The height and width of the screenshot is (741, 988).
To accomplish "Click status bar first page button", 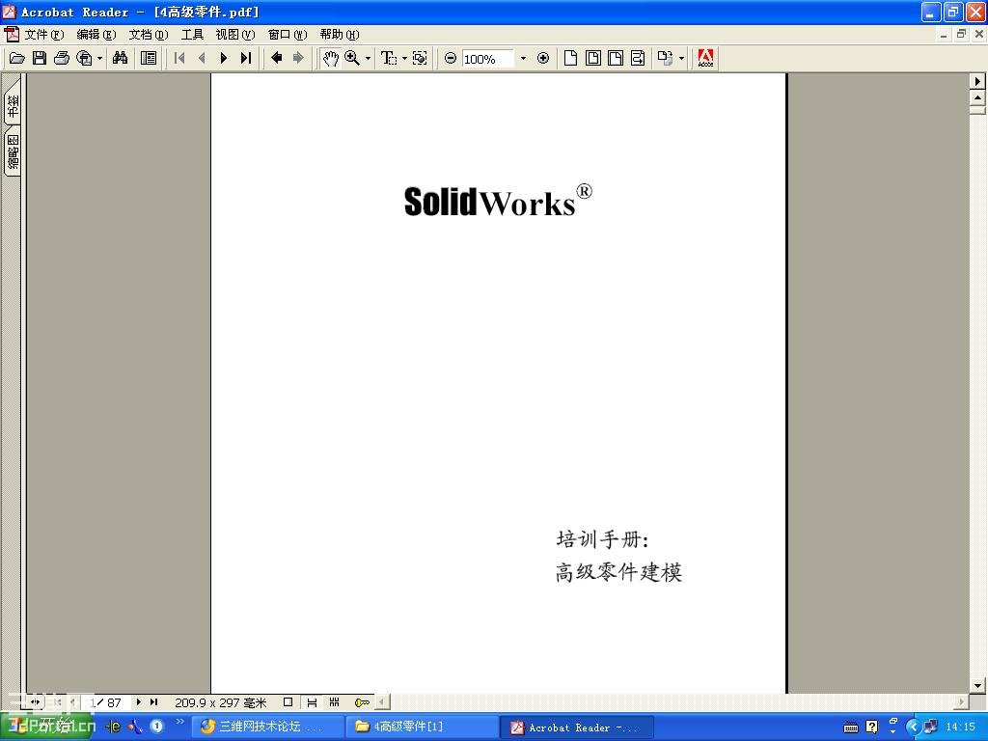I will pyautogui.click(x=58, y=702).
